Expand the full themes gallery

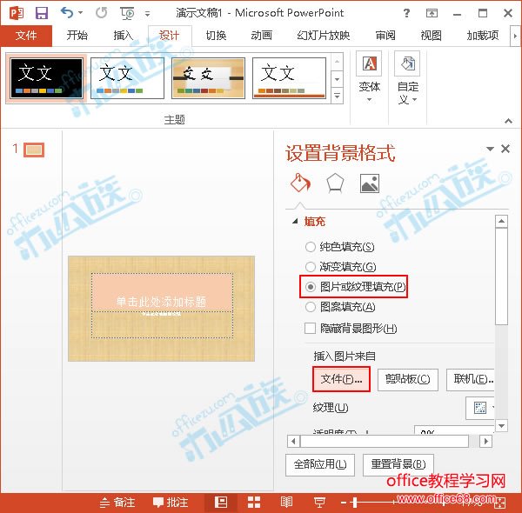click(337, 97)
